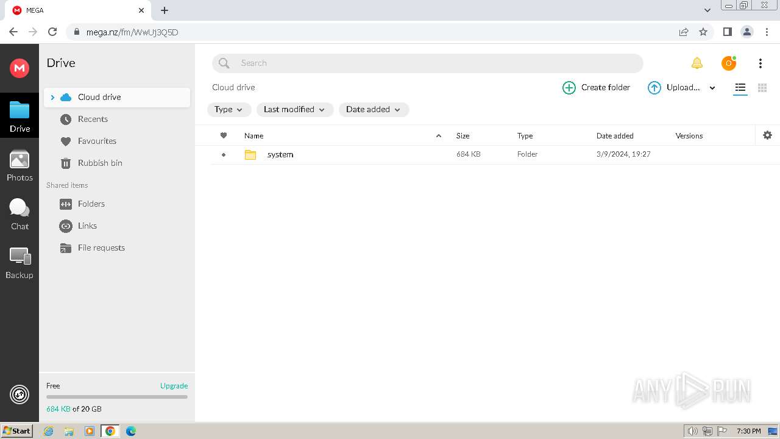Select Cloud drive in sidebar
The width and height of the screenshot is (780, 439).
point(117,97)
